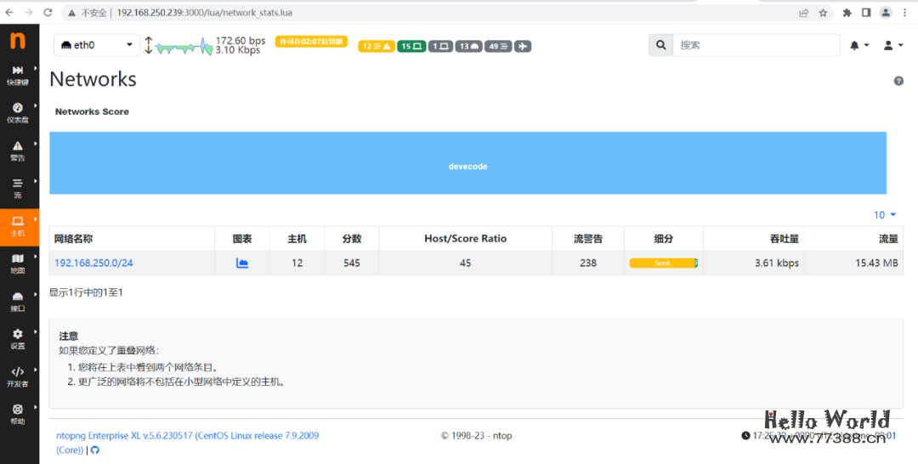
Task: Open the eth0 interface dropdown
Action: click(x=97, y=45)
